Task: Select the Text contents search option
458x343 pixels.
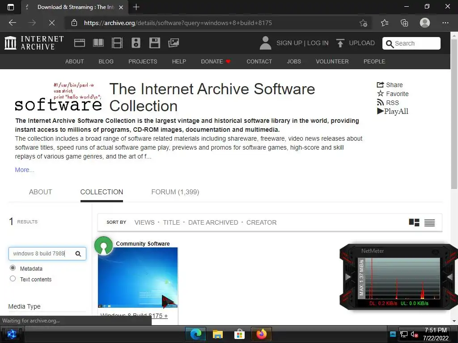Action: [13, 279]
